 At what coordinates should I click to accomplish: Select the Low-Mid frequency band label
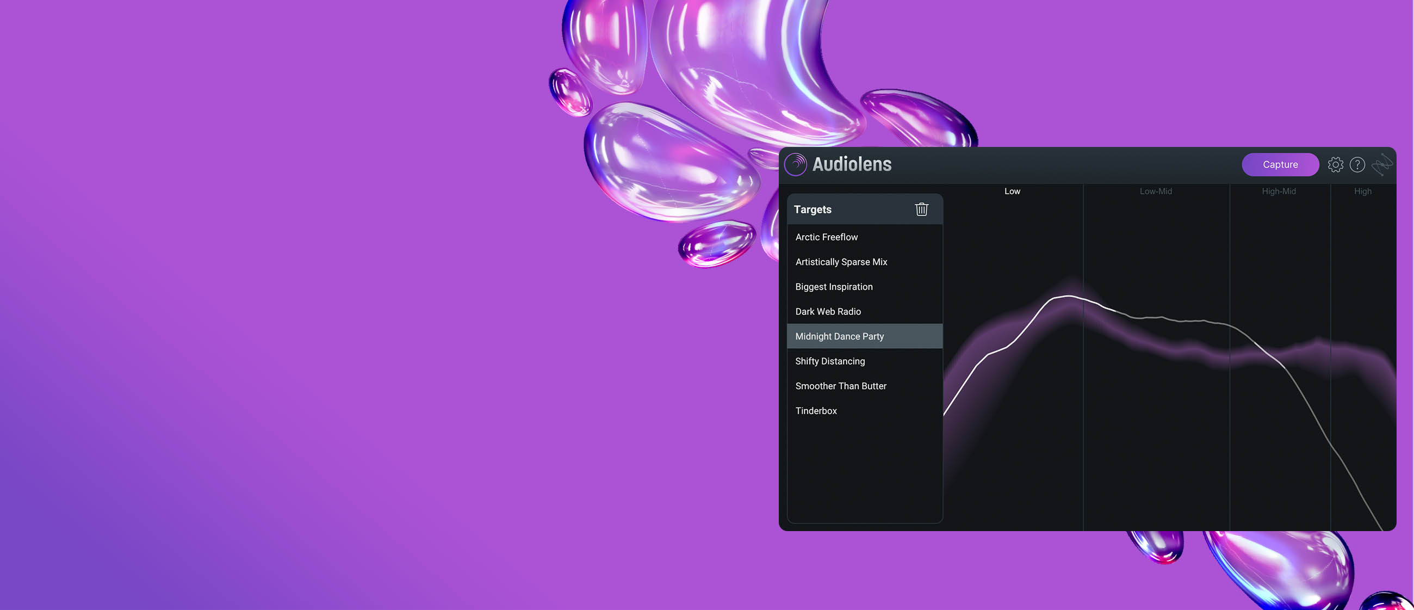pos(1155,191)
